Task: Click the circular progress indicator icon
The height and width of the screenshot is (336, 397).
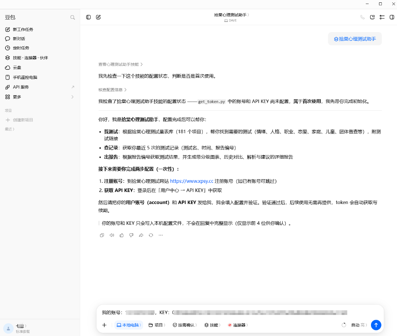Action: click(x=343, y=325)
